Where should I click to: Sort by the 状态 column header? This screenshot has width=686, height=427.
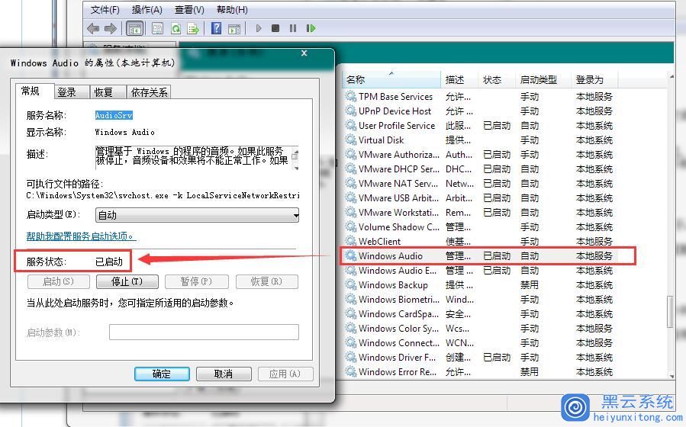[x=497, y=79]
